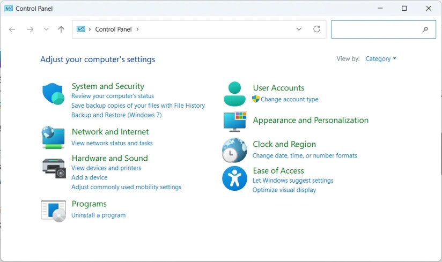The image size is (442, 262).
Task: Minimize the Control Panel window
Action: (x=380, y=9)
